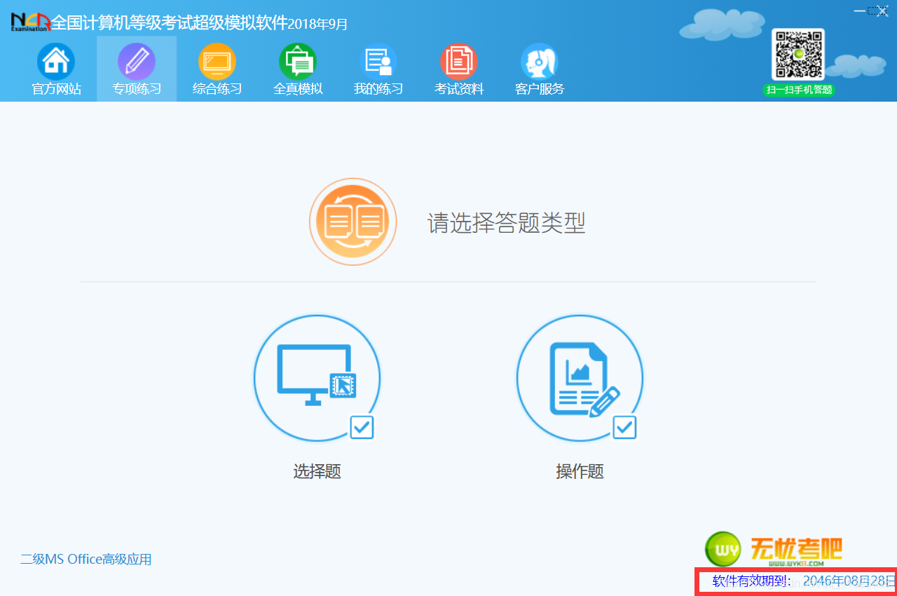Click the 全真模拟 tab label

(x=298, y=89)
